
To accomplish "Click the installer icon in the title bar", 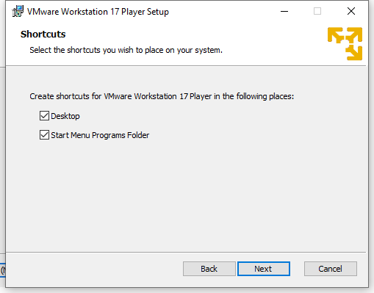I will tap(18, 11).
